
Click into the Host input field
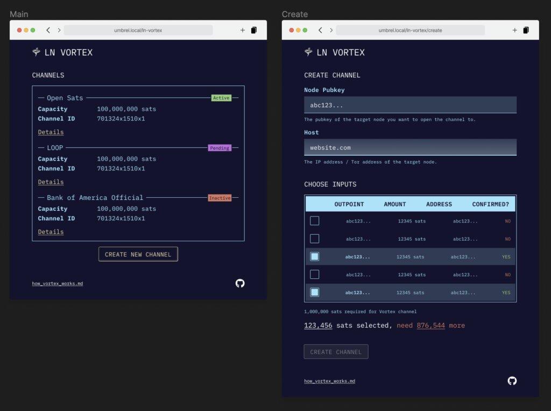(410, 147)
